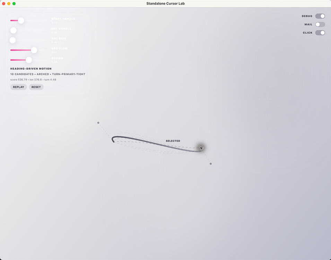Toggle the CLICK switch
This screenshot has width=331, height=260.
click(x=320, y=33)
